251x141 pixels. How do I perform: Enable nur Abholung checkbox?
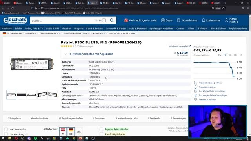pyautogui.click(x=6, y=134)
